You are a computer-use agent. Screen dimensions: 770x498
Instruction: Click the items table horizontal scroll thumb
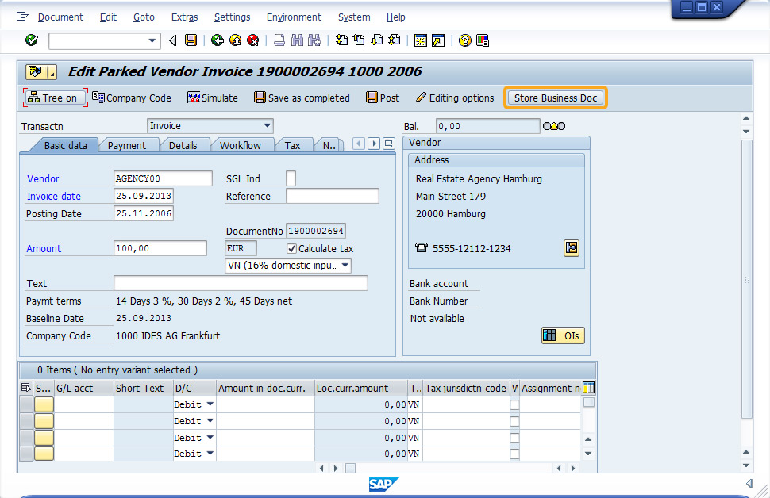pyautogui.click(x=350, y=468)
